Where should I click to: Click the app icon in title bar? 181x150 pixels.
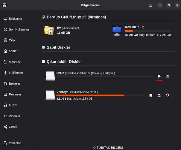[x=4, y=5]
